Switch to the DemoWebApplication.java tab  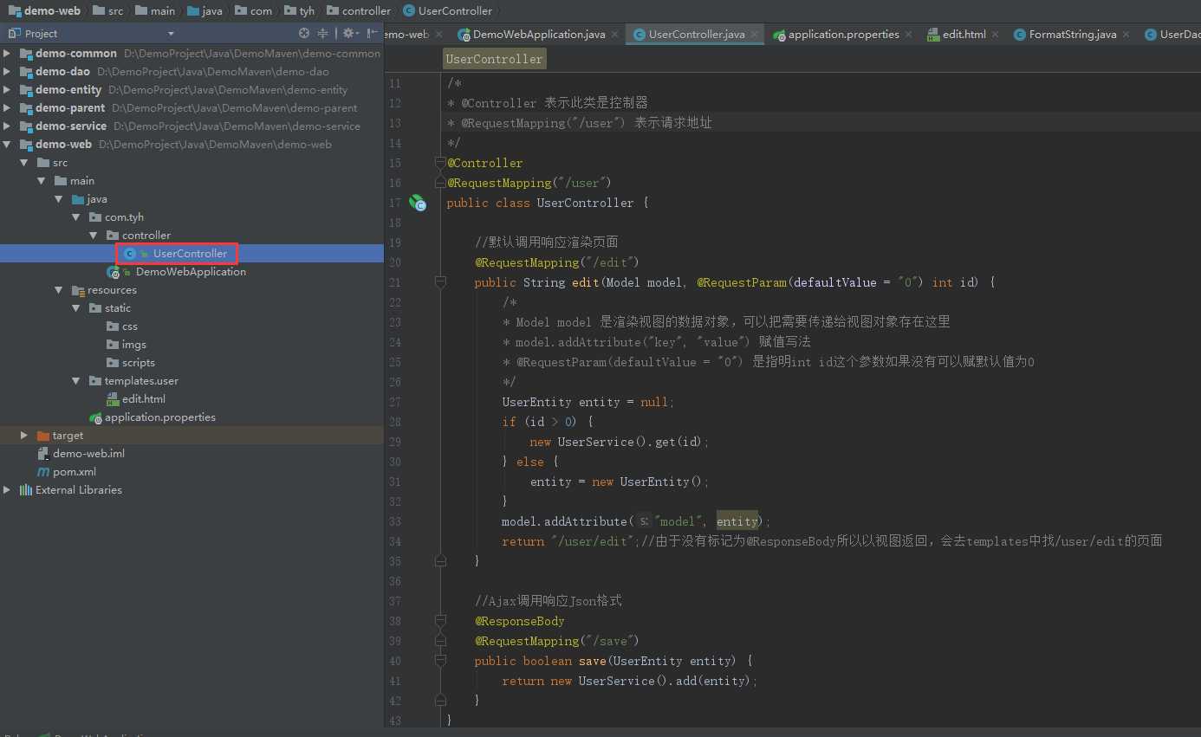539,35
